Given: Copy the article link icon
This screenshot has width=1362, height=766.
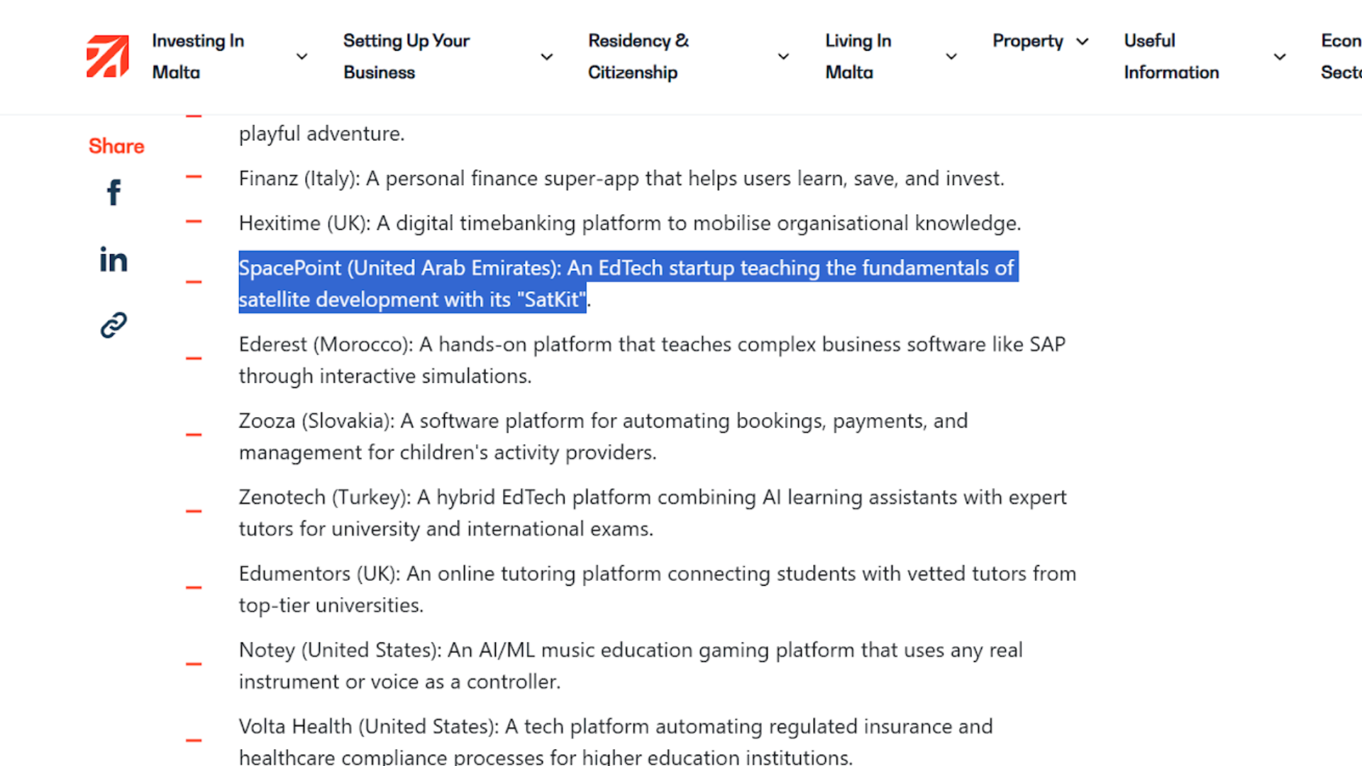Looking at the screenshot, I should [113, 325].
